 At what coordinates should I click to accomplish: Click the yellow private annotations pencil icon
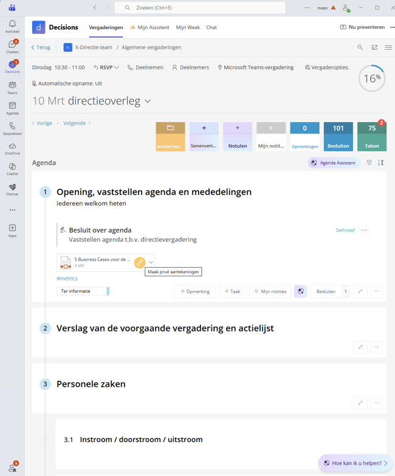(140, 262)
